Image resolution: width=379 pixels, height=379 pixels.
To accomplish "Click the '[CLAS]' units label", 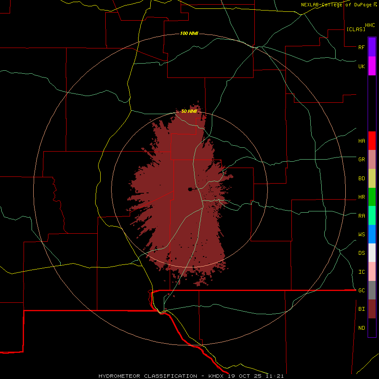I will tap(356, 29).
